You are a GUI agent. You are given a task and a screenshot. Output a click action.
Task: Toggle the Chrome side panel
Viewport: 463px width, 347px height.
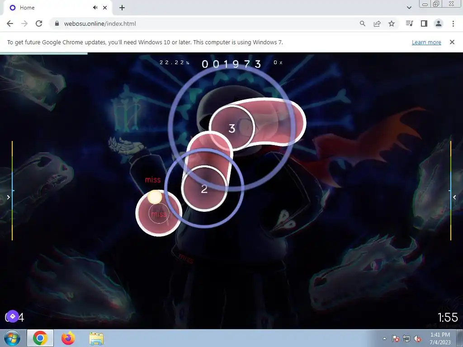point(424,23)
